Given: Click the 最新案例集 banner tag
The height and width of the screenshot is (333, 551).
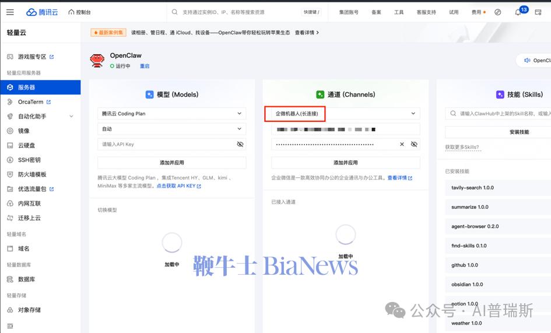Looking at the screenshot, I should click(108, 32).
